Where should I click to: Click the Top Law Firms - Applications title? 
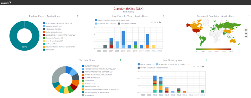tap(44, 16)
